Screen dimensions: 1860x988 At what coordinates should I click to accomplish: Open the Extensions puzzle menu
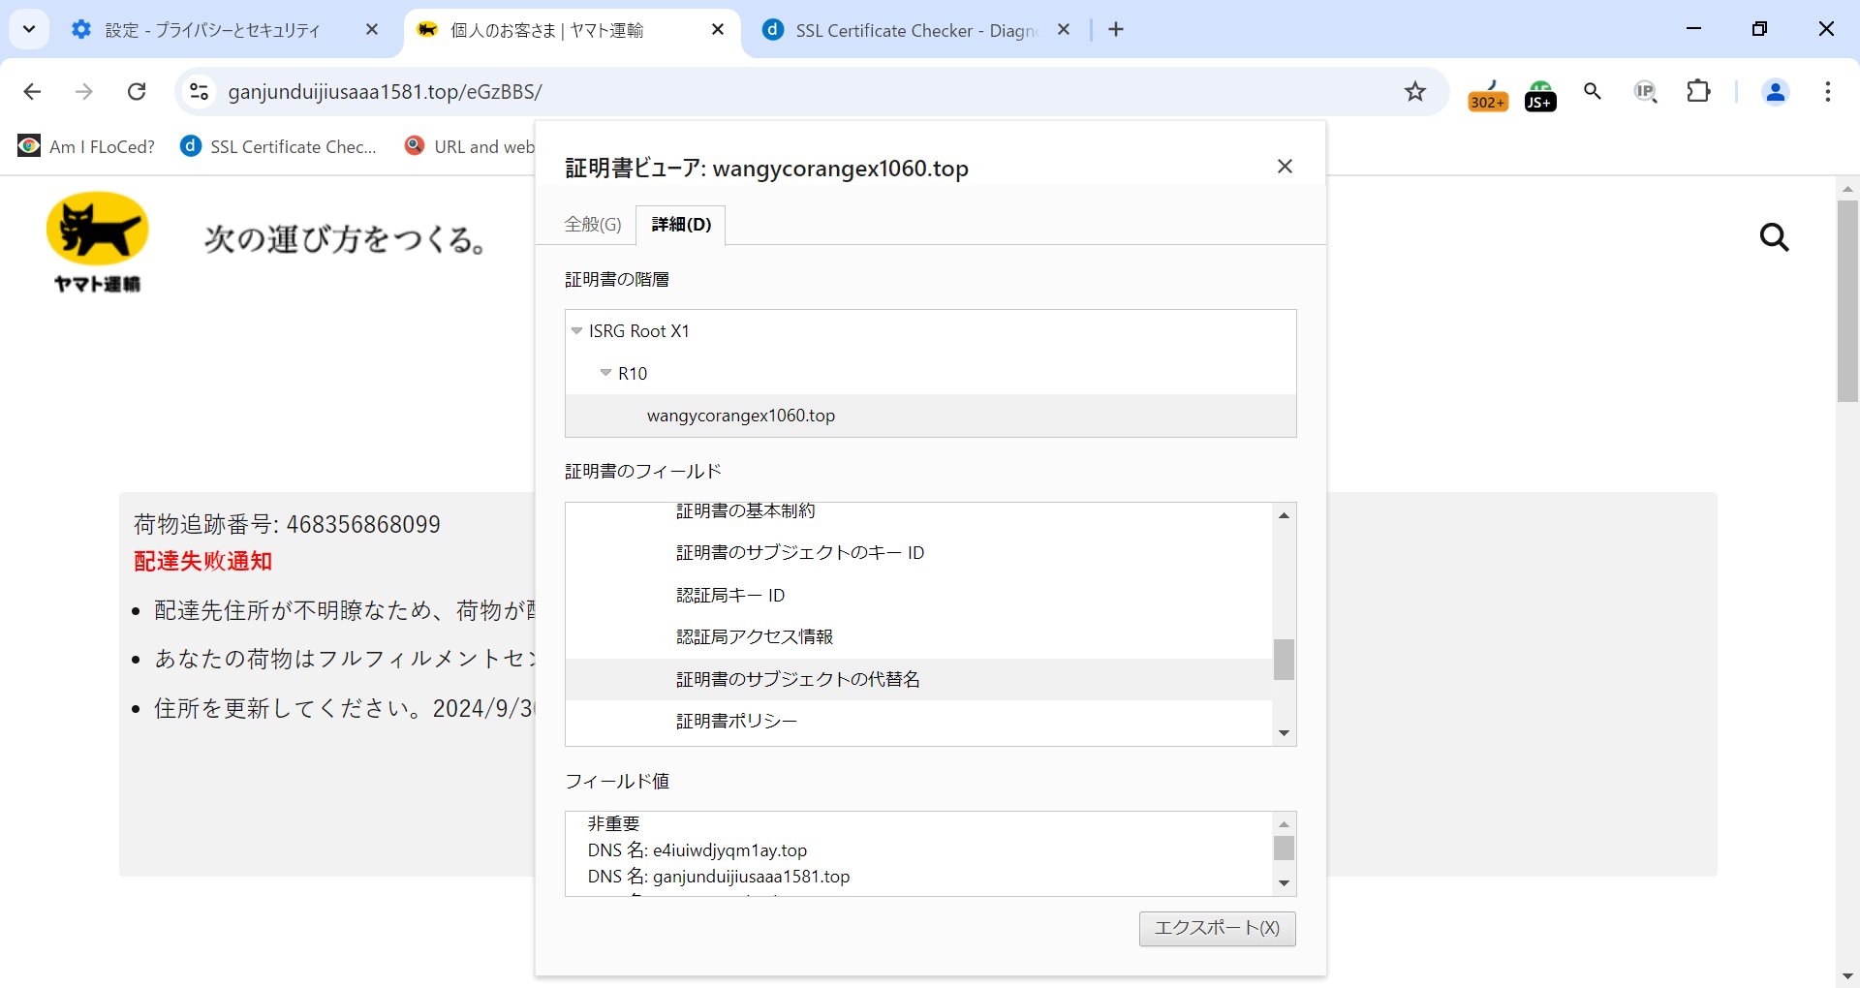click(x=1698, y=91)
